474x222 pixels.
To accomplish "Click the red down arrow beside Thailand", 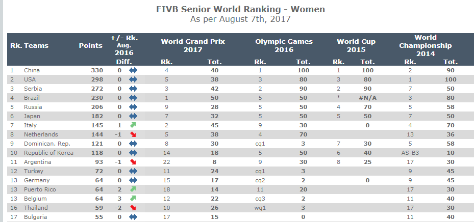I will click(133, 208).
